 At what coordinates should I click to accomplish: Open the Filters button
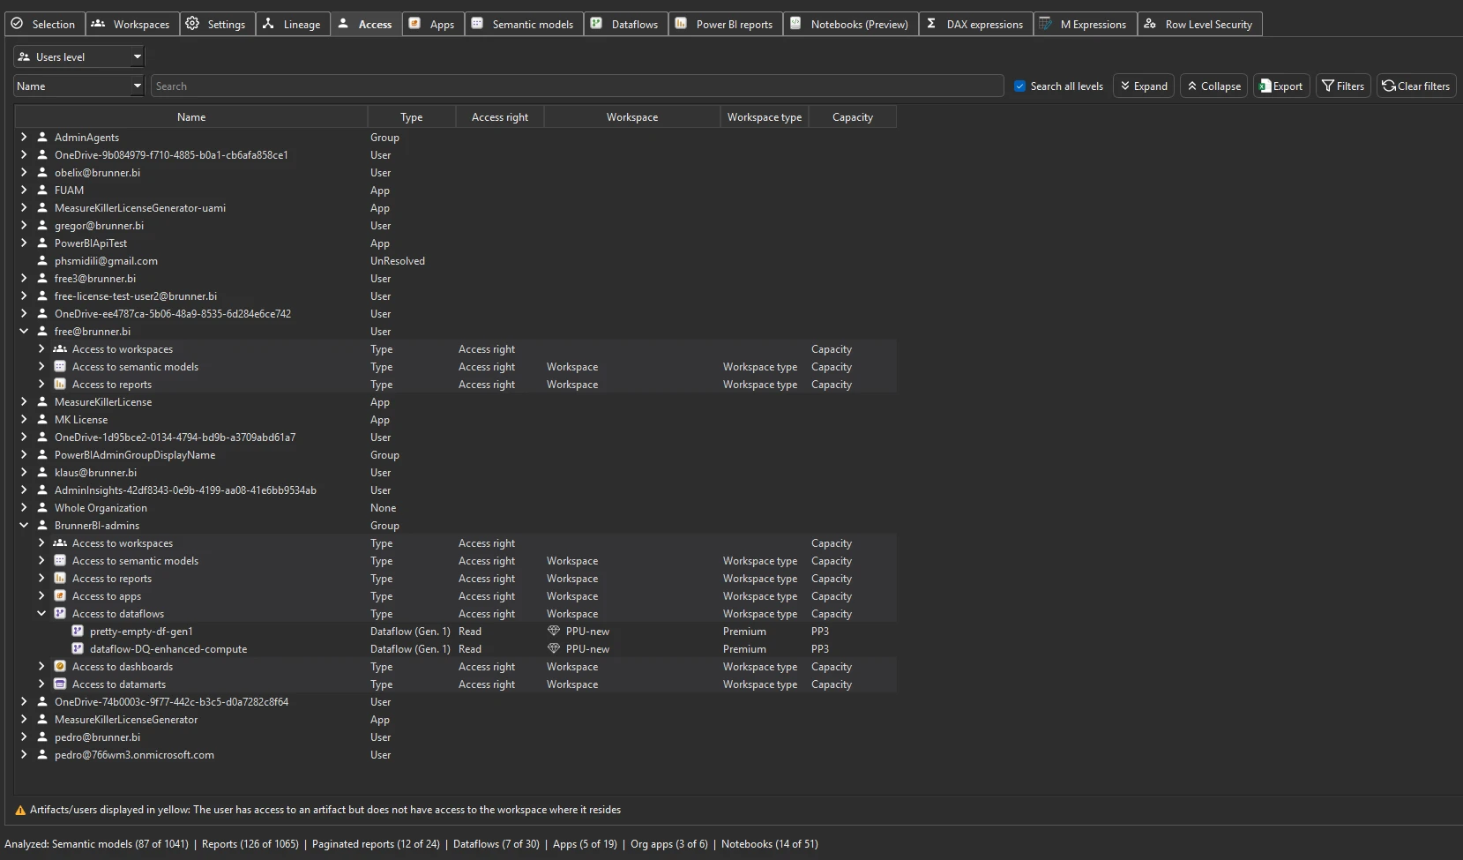click(1343, 86)
